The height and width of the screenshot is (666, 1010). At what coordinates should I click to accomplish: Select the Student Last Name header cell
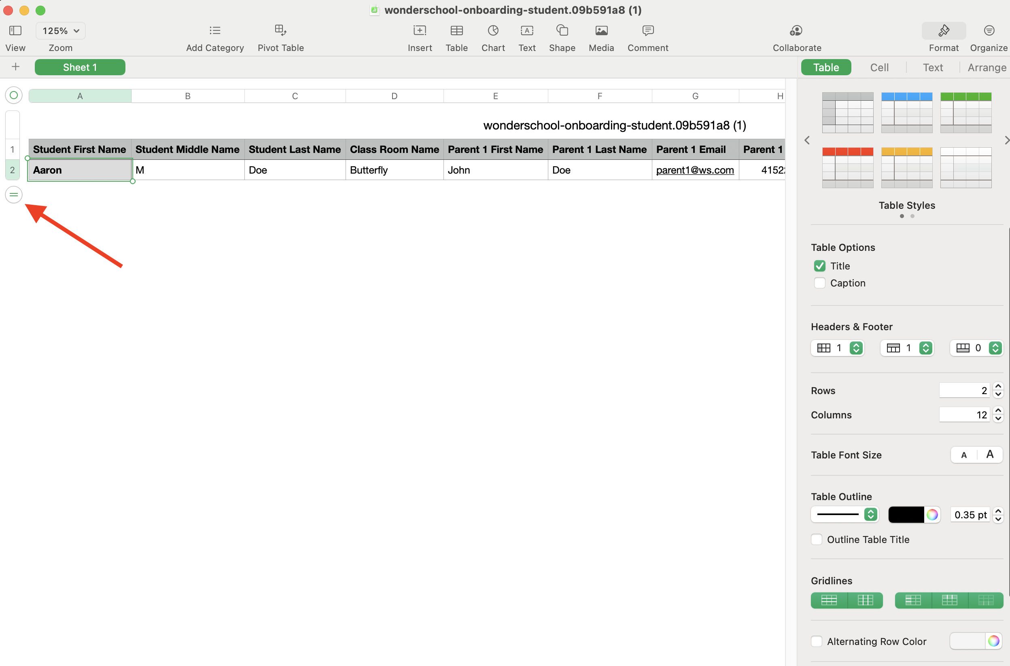pos(295,150)
